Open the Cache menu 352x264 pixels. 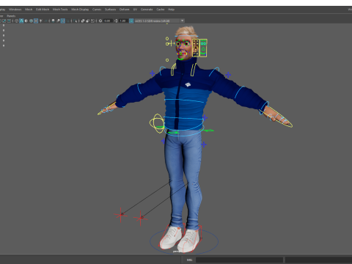click(x=161, y=10)
